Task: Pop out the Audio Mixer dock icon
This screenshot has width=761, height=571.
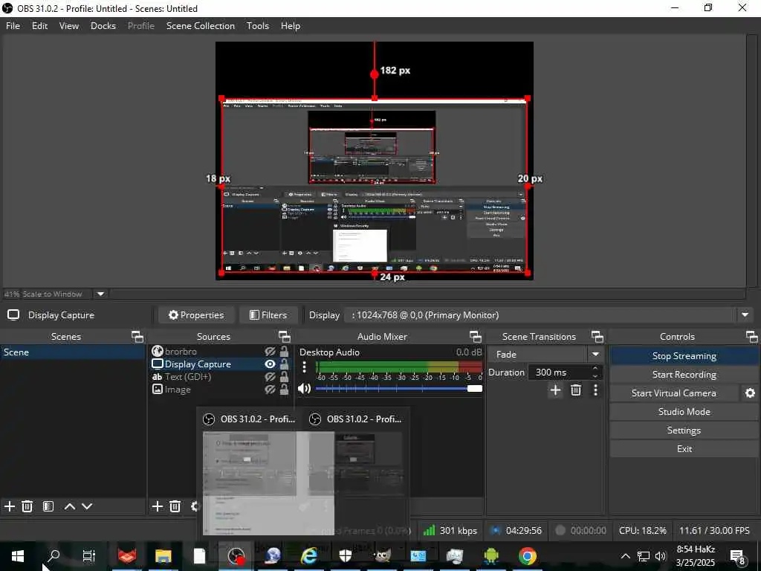Action: 475,337
